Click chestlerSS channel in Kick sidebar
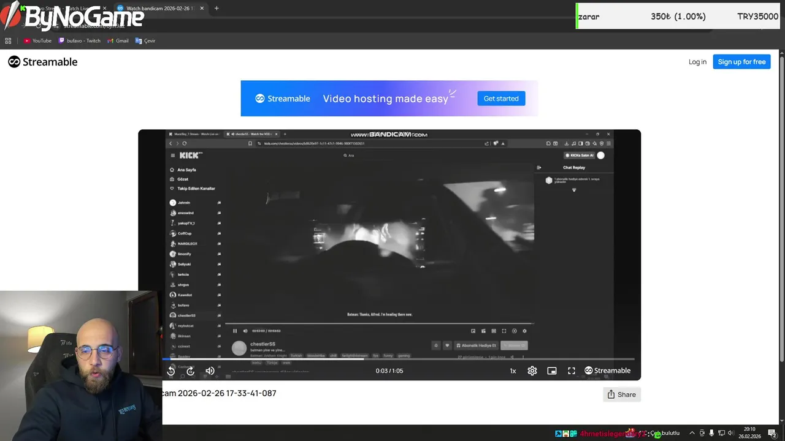This screenshot has width=785, height=441. (186, 315)
